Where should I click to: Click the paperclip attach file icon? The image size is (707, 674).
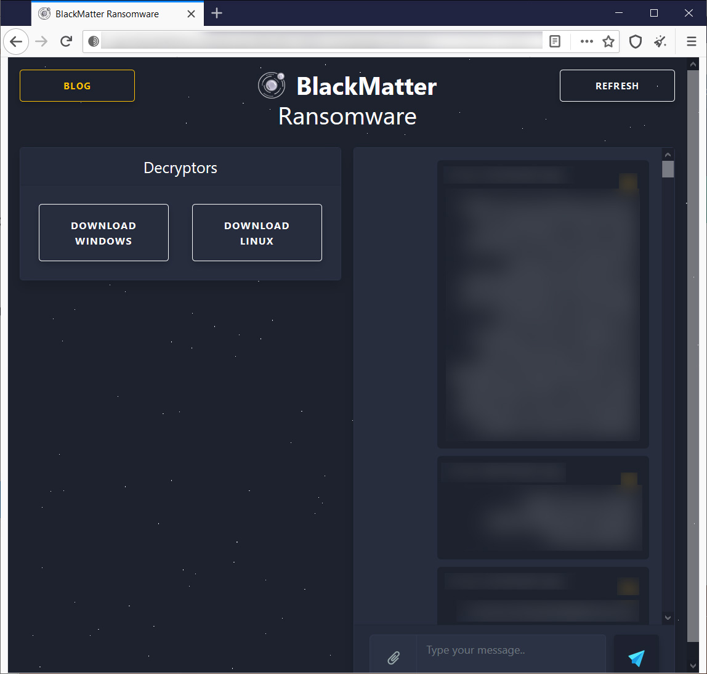pyautogui.click(x=393, y=658)
